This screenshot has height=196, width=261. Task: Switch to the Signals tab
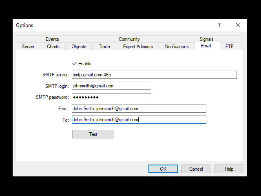point(206,39)
